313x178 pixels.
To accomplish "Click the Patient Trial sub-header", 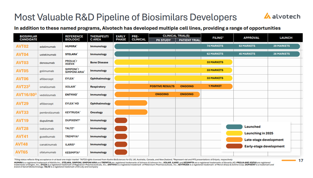I will tap(190, 40).
